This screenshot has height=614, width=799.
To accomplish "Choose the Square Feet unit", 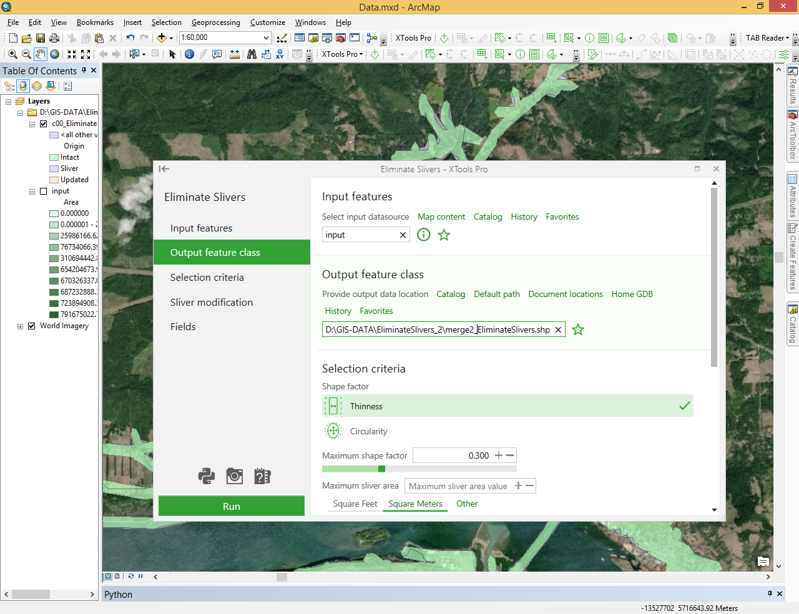I will (x=355, y=504).
